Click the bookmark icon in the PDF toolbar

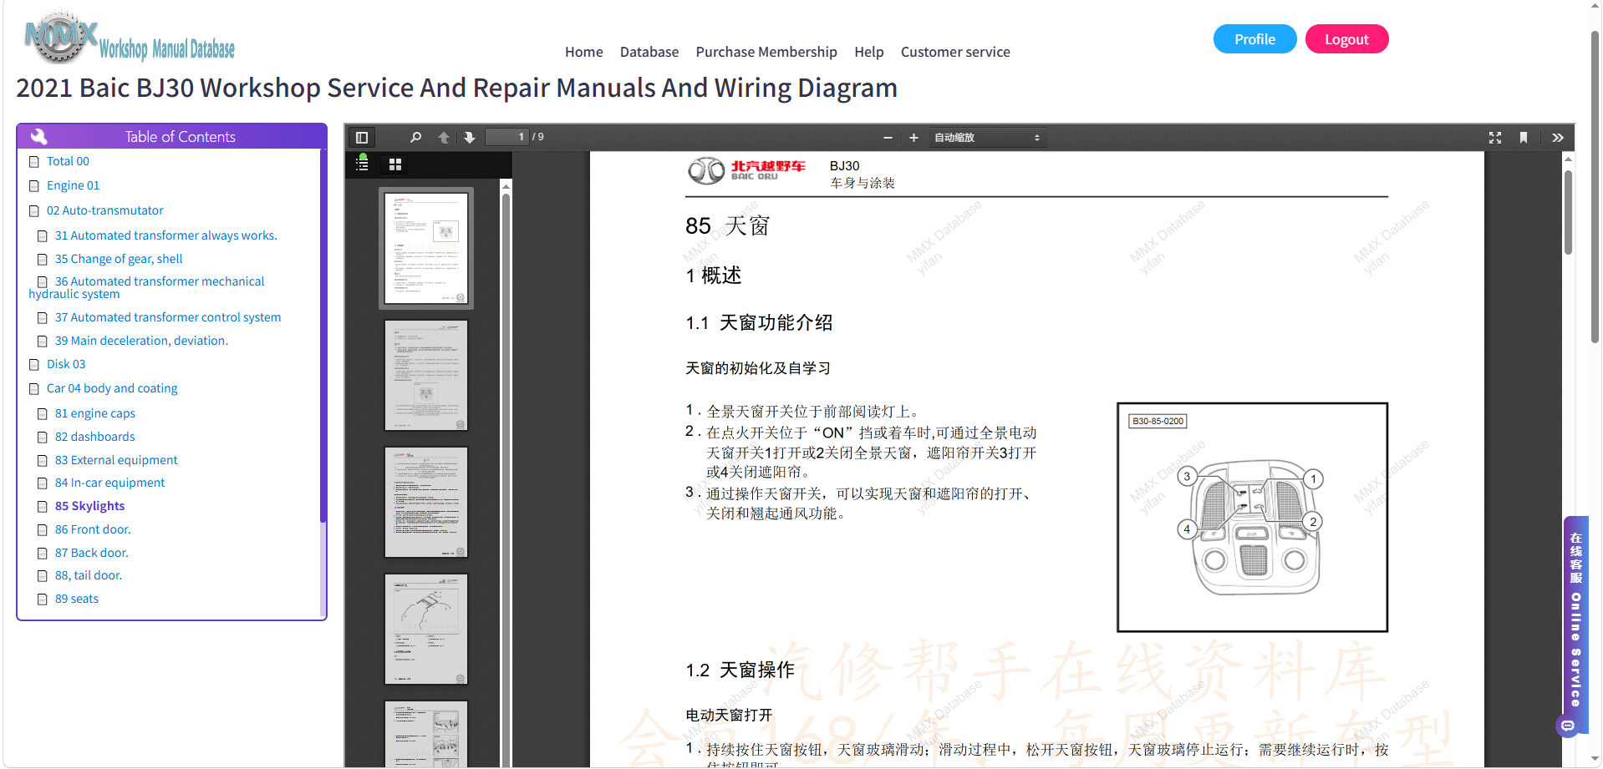coord(1524,138)
